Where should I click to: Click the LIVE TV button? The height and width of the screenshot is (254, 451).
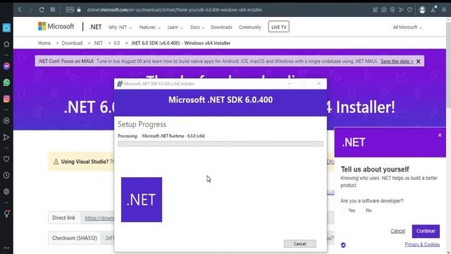pos(279,27)
